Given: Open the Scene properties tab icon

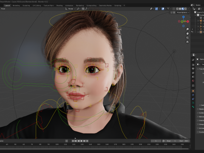Looking at the screenshot, I should point(193,77).
